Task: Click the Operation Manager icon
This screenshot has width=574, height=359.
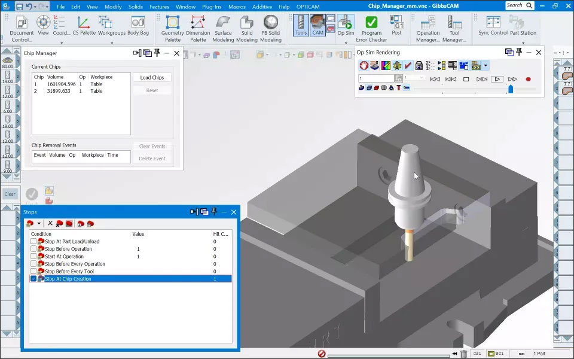Action: [428, 29]
